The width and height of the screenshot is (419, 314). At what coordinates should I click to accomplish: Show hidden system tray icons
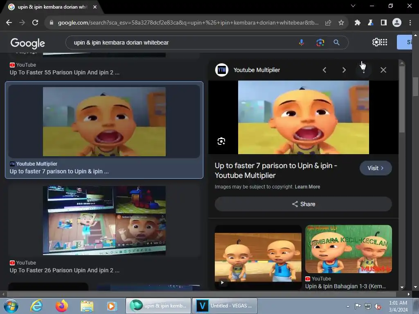(348, 306)
